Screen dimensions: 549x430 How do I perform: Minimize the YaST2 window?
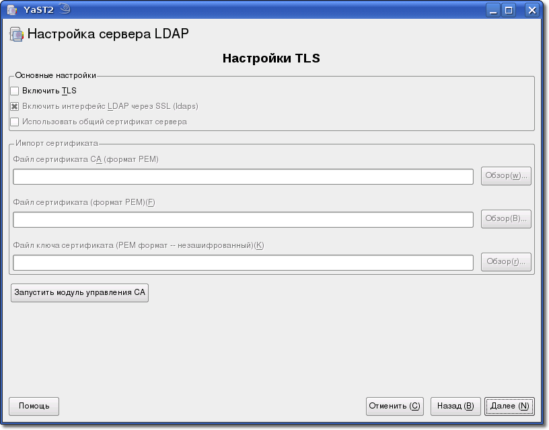click(493, 10)
